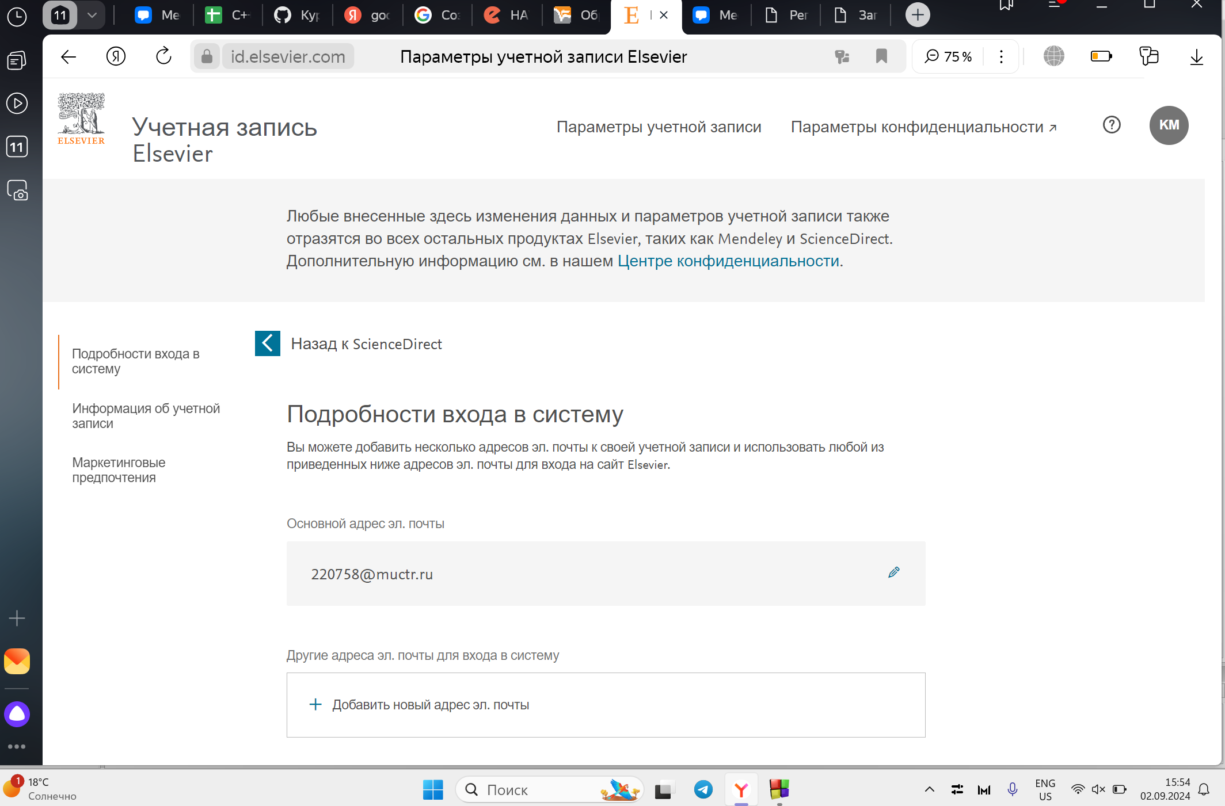Screen dimensions: 1225x806
Task: Switch to the Yandex goo tab
Action: click(x=367, y=15)
